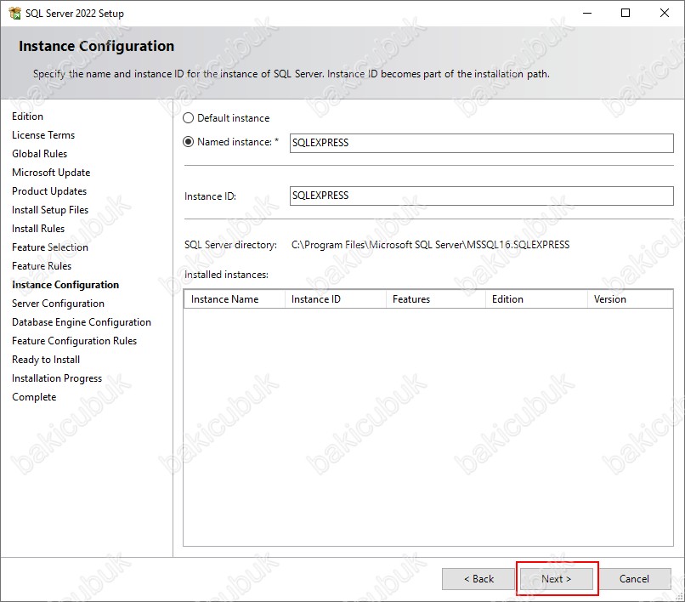This screenshot has width=685, height=602.
Task: Click the window resize grip corner
Action: 680,597
